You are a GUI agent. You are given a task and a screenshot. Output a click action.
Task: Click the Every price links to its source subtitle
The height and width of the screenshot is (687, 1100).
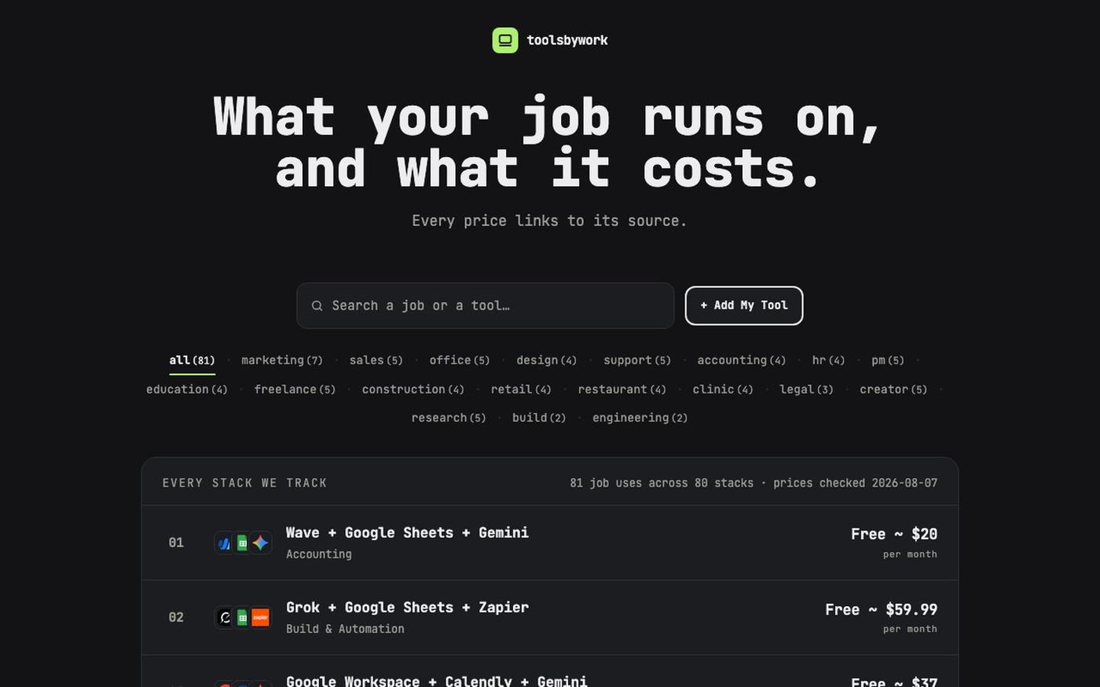(x=550, y=221)
